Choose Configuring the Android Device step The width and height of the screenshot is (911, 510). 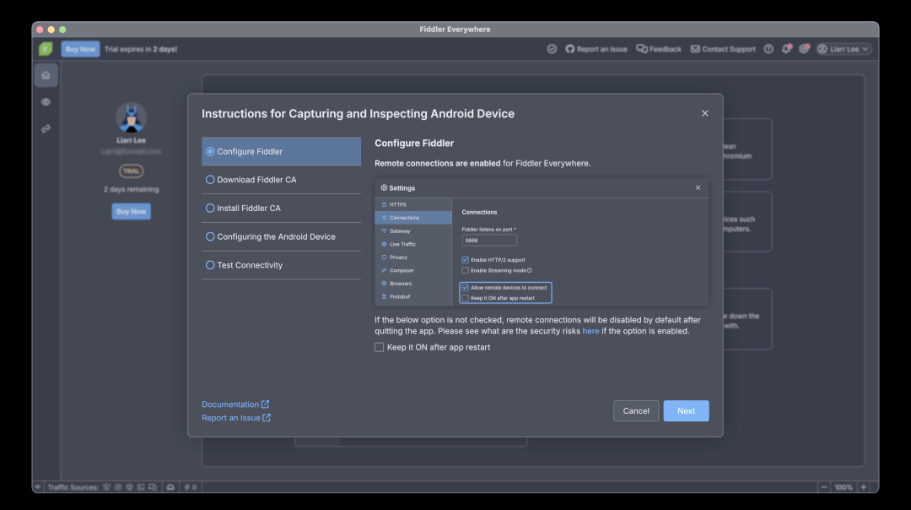(276, 237)
